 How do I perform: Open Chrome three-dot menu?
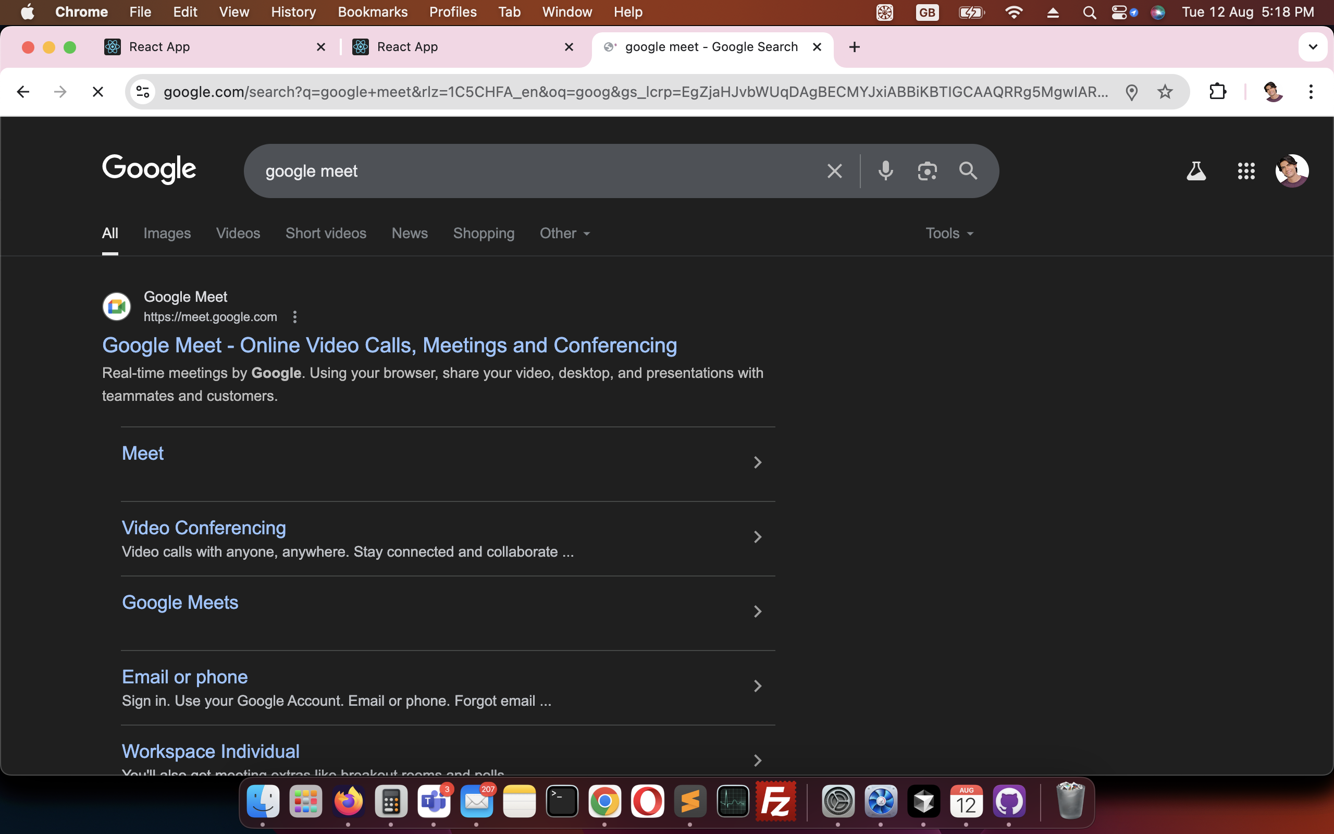[1311, 92]
